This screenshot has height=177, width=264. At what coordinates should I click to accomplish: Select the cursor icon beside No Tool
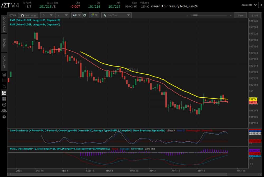pos(105,15)
